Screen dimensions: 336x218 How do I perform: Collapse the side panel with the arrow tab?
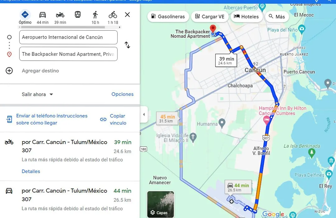144,114
